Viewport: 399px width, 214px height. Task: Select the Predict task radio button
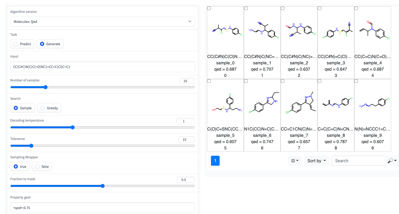coord(16,44)
